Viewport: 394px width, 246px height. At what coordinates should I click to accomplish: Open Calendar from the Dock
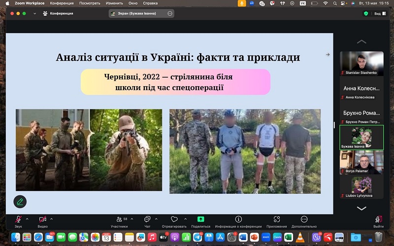coord(106,237)
